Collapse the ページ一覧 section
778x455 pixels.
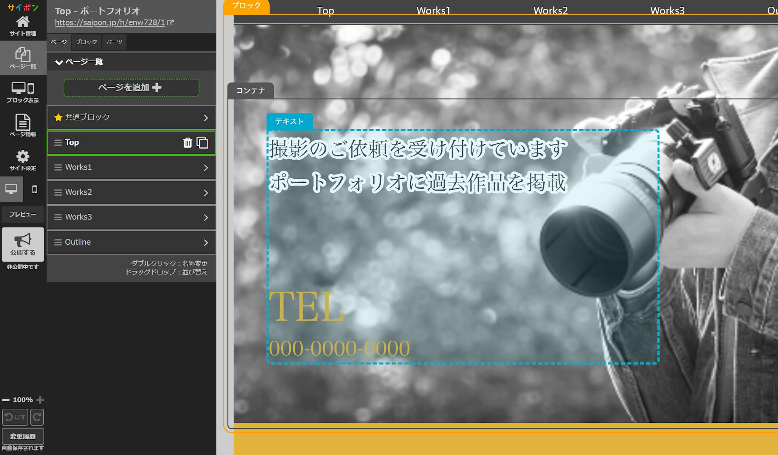pyautogui.click(x=59, y=62)
